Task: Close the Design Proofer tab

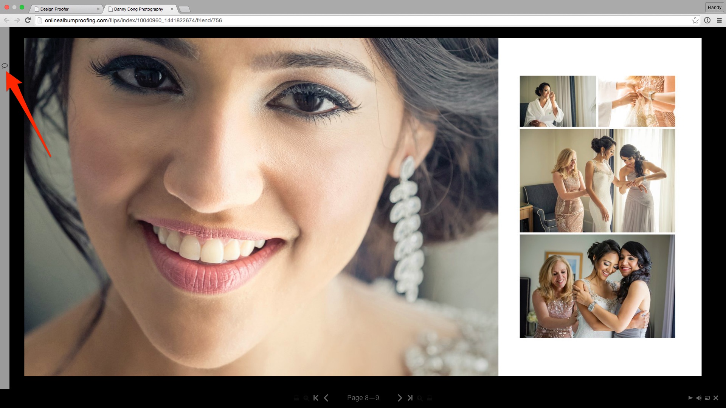Action: [x=98, y=9]
